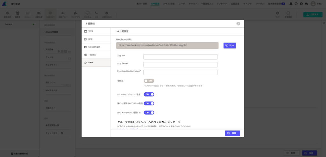Open the notifications bell icon
326x157 pixels.
292,4
